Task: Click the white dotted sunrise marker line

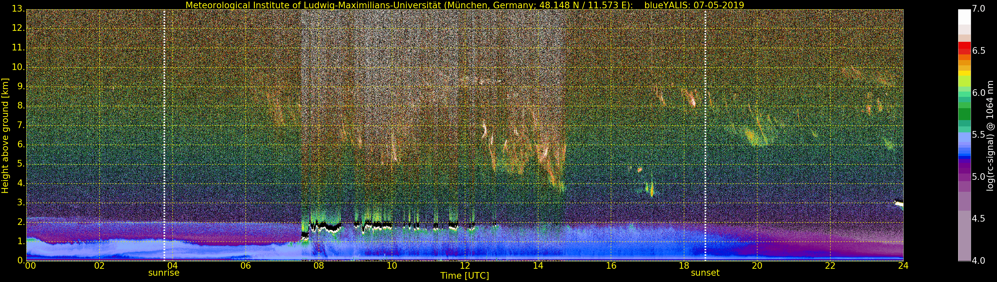Action: (164, 135)
